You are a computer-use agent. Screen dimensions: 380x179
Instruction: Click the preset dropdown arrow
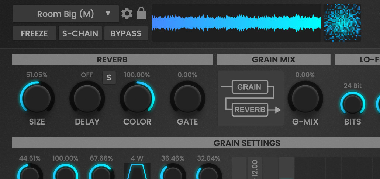click(108, 14)
